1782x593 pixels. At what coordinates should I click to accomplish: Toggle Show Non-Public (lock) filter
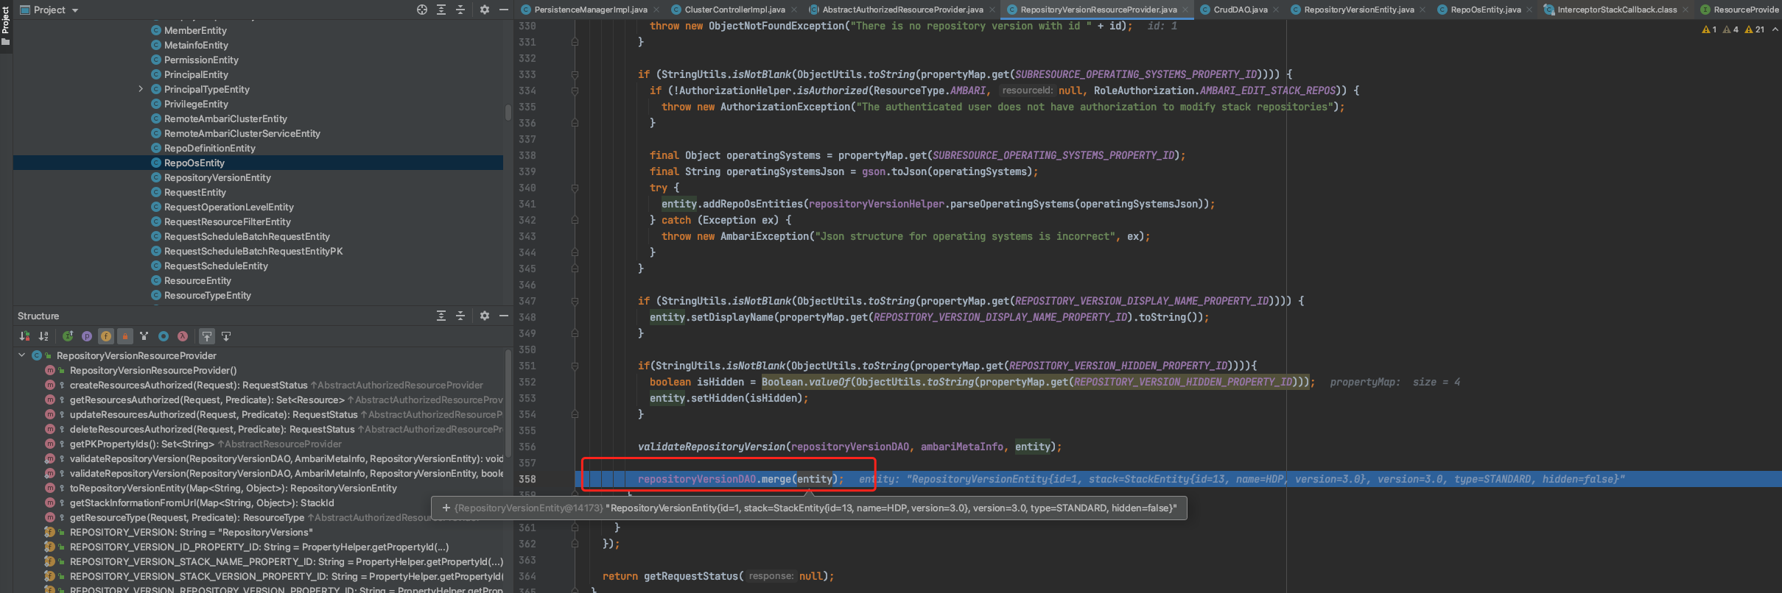pos(125,336)
